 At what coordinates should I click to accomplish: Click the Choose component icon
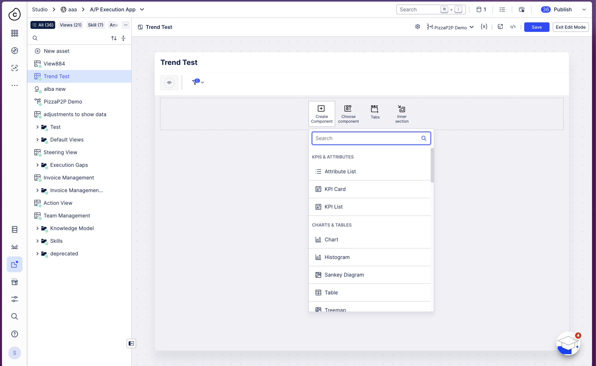(x=348, y=109)
